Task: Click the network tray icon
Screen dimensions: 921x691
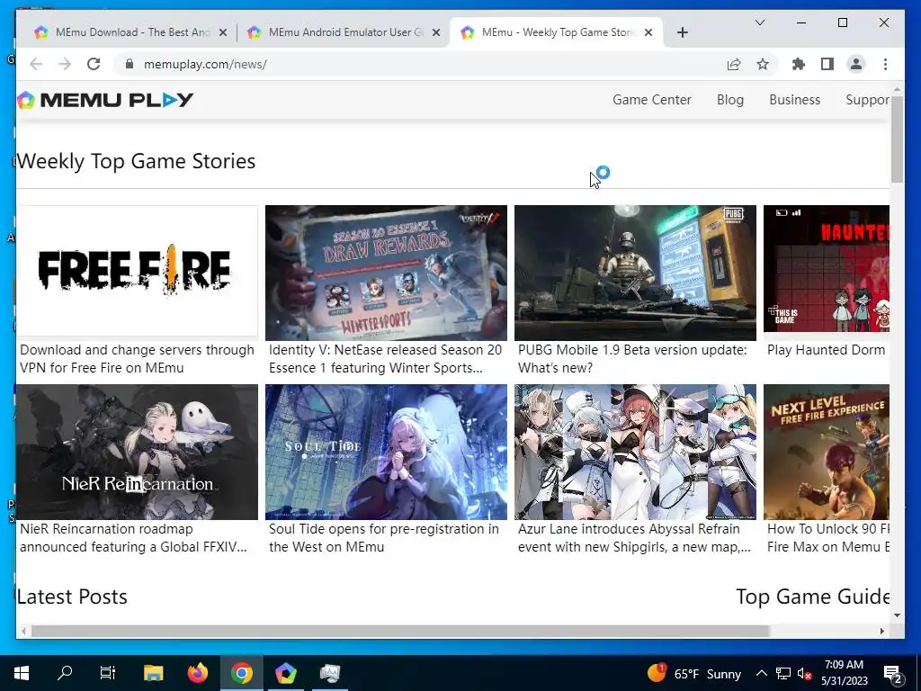Action: click(x=783, y=673)
